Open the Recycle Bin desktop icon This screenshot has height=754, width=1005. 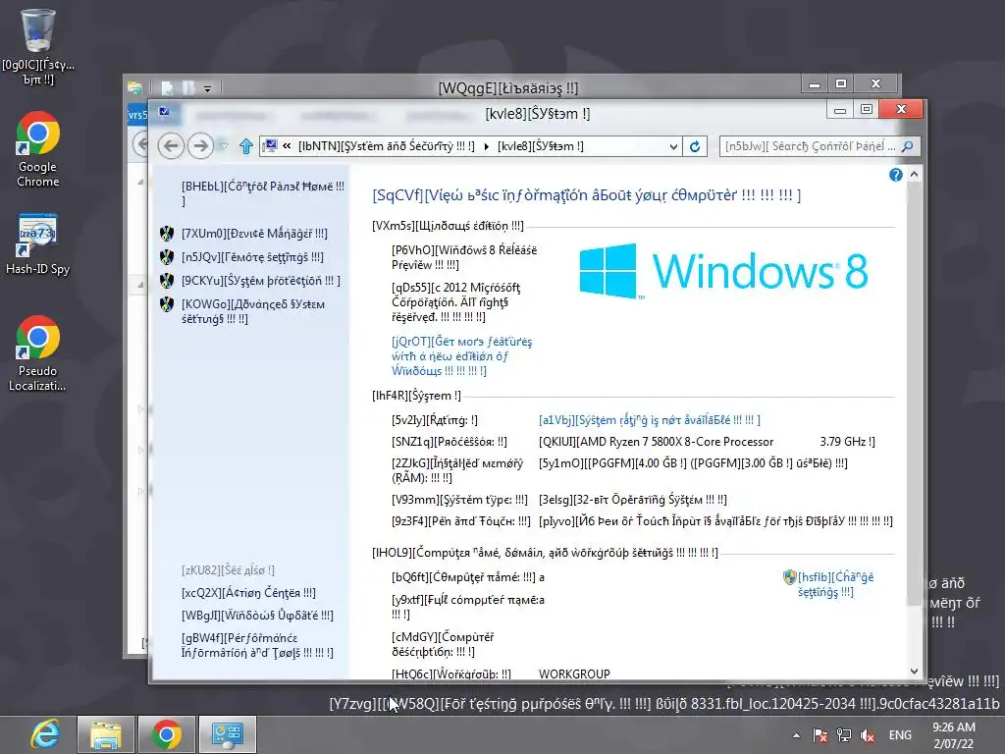coord(38,47)
